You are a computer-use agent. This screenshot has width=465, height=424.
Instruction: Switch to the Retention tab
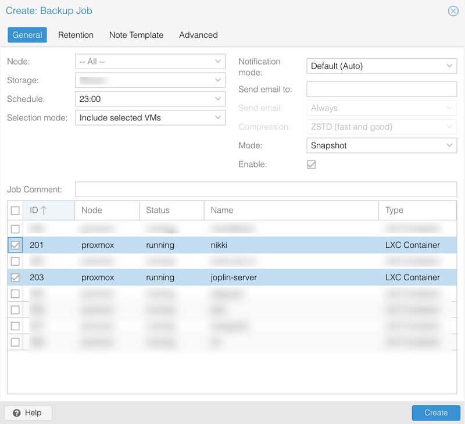click(x=76, y=35)
